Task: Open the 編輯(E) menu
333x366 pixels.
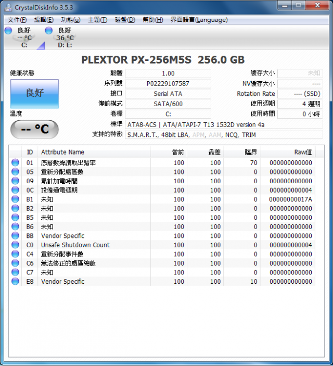Action: click(x=44, y=20)
